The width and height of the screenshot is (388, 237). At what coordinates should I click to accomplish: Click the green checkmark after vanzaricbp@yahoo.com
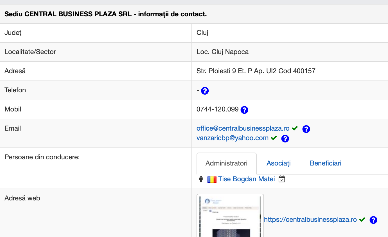(274, 138)
